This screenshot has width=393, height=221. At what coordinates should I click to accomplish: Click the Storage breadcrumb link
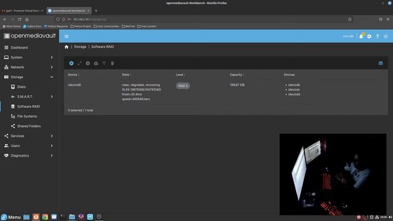click(x=80, y=47)
